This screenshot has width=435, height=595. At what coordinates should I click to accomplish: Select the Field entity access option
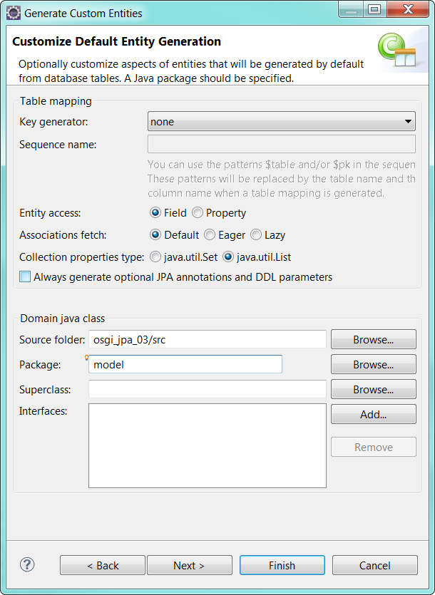(155, 213)
